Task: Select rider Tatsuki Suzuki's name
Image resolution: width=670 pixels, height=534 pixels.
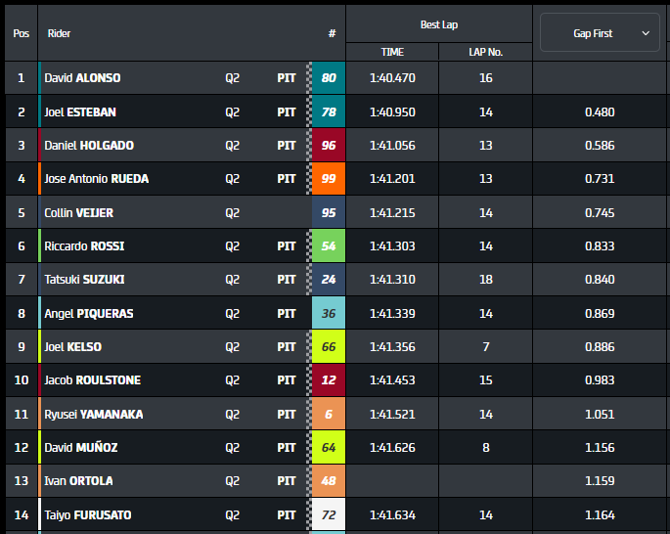Action: pos(84,280)
